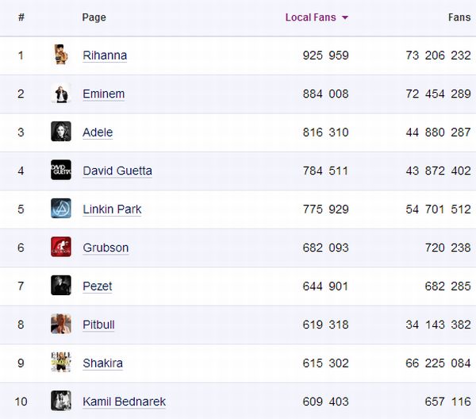Image resolution: width=476 pixels, height=419 pixels.
Task: Click Shakira's profile thumbnail
Action: pyautogui.click(x=61, y=363)
